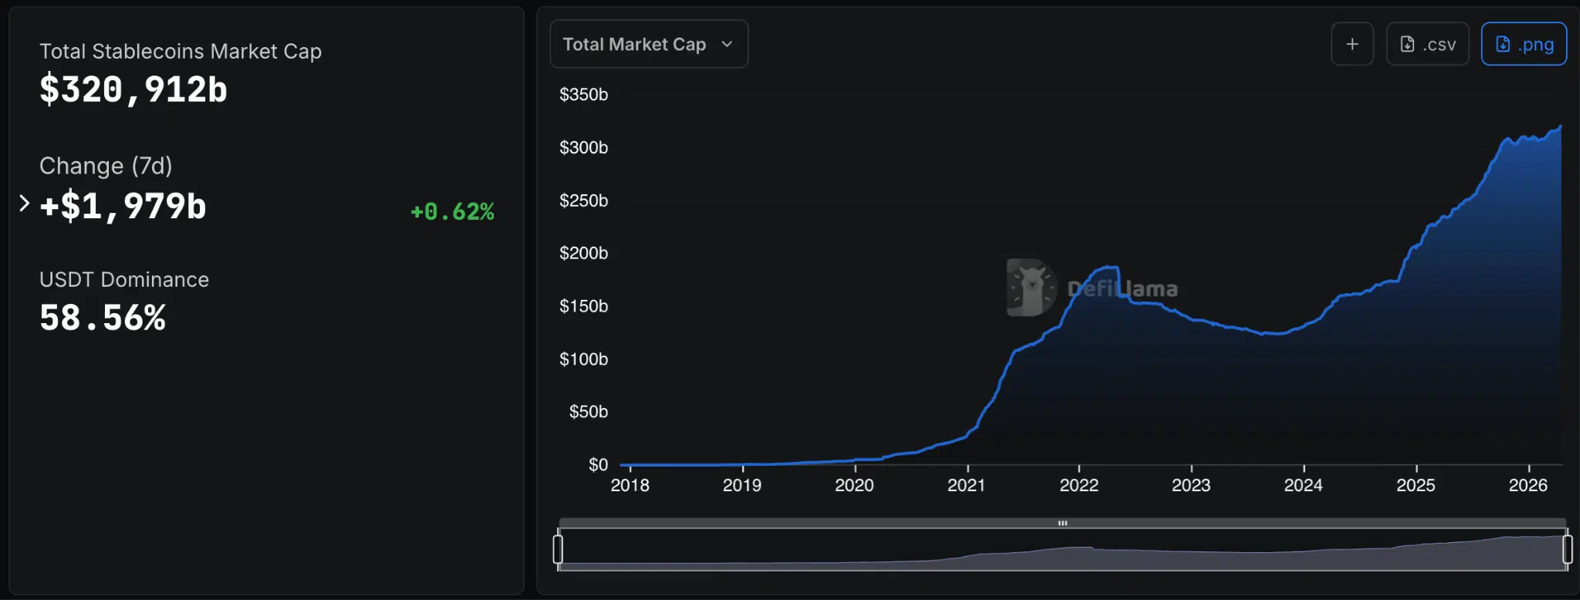Toggle the .png export format selection
The height and width of the screenshot is (600, 1580).
(x=1522, y=44)
